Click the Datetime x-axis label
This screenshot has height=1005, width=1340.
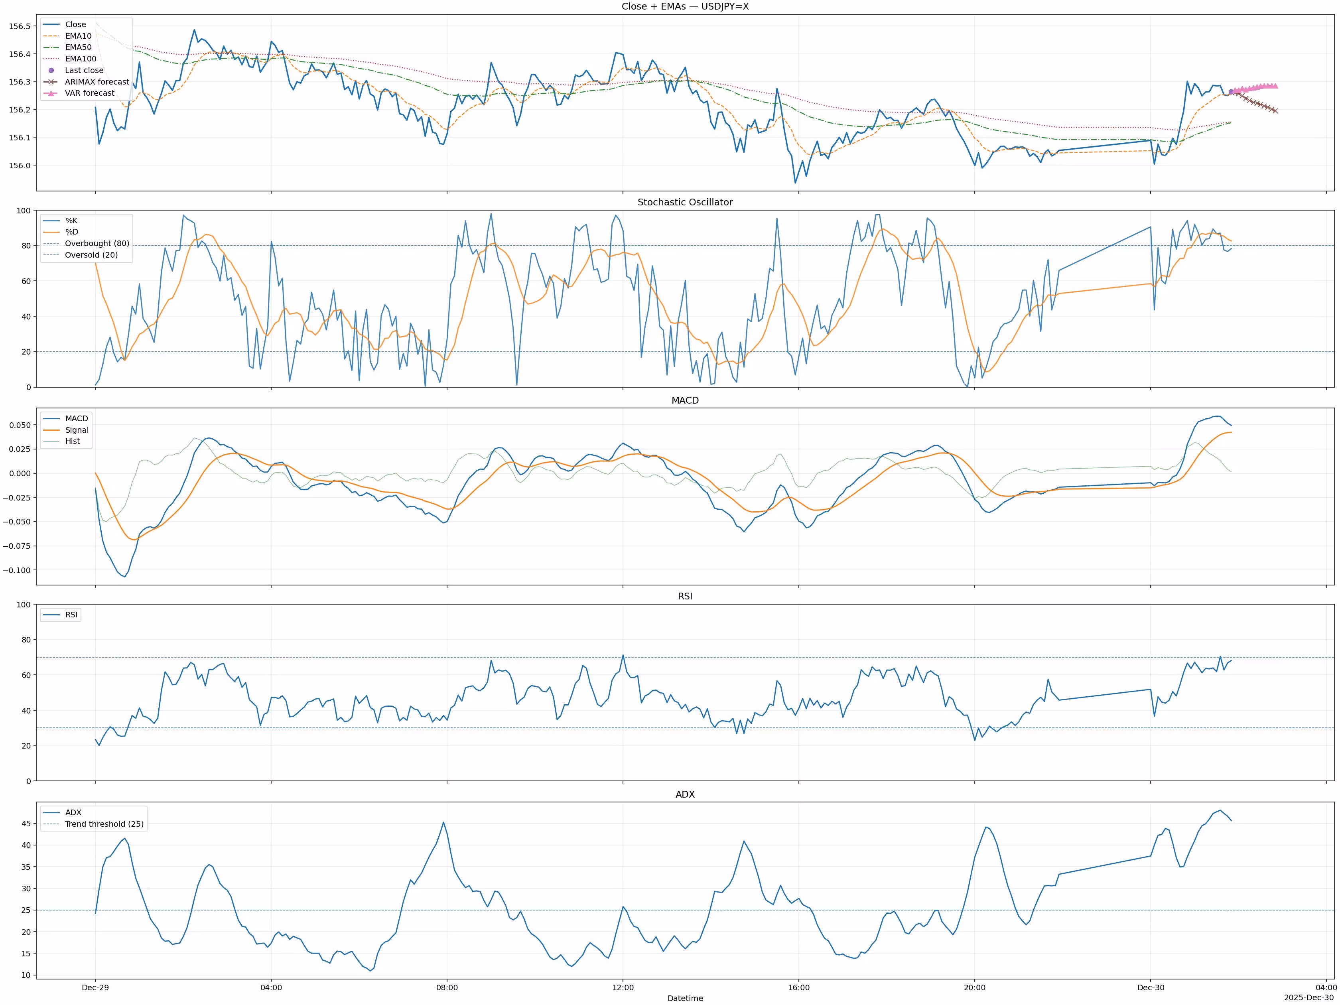[x=684, y=998]
